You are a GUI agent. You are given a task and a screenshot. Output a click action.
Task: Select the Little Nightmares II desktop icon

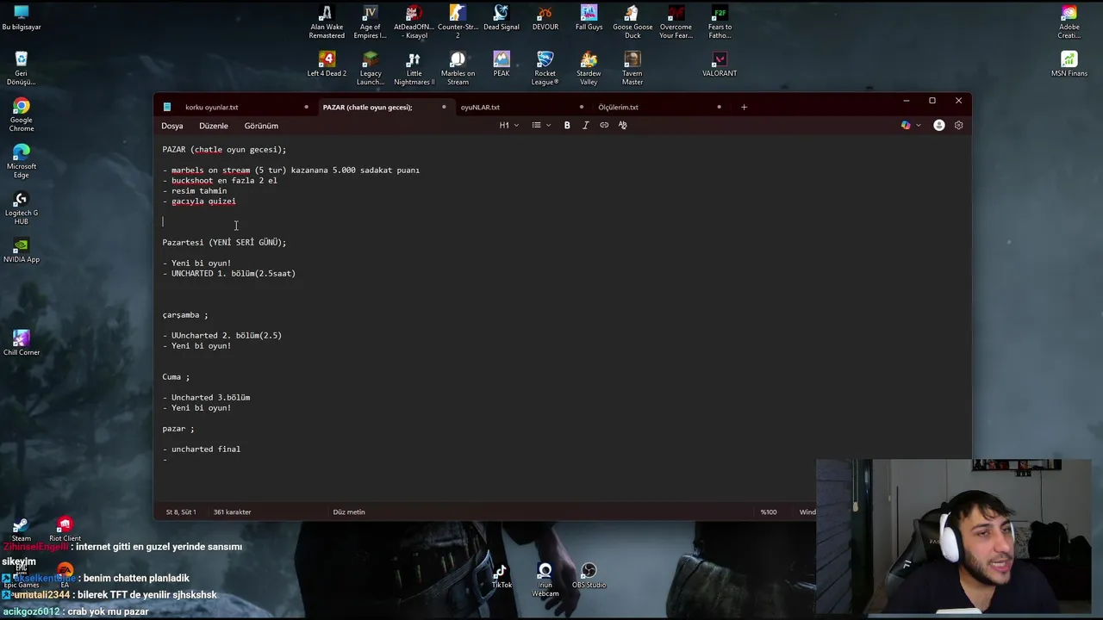(x=414, y=69)
